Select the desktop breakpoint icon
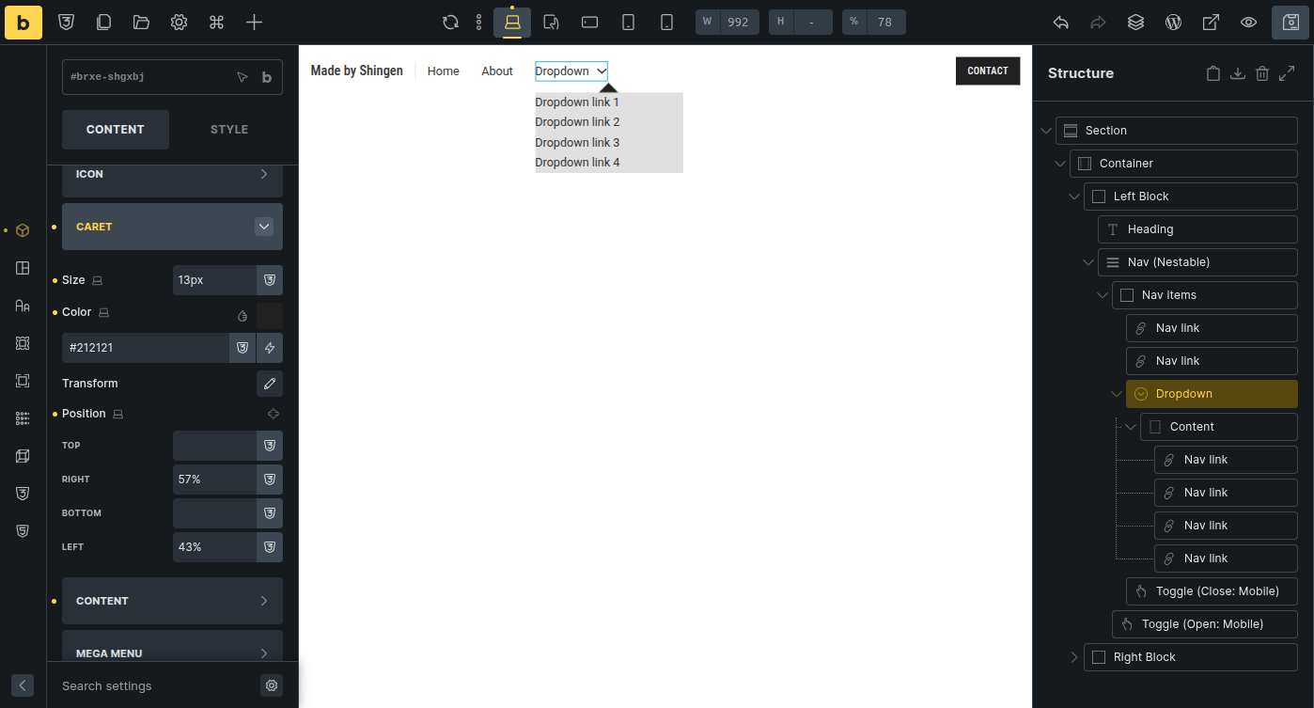 (512, 23)
